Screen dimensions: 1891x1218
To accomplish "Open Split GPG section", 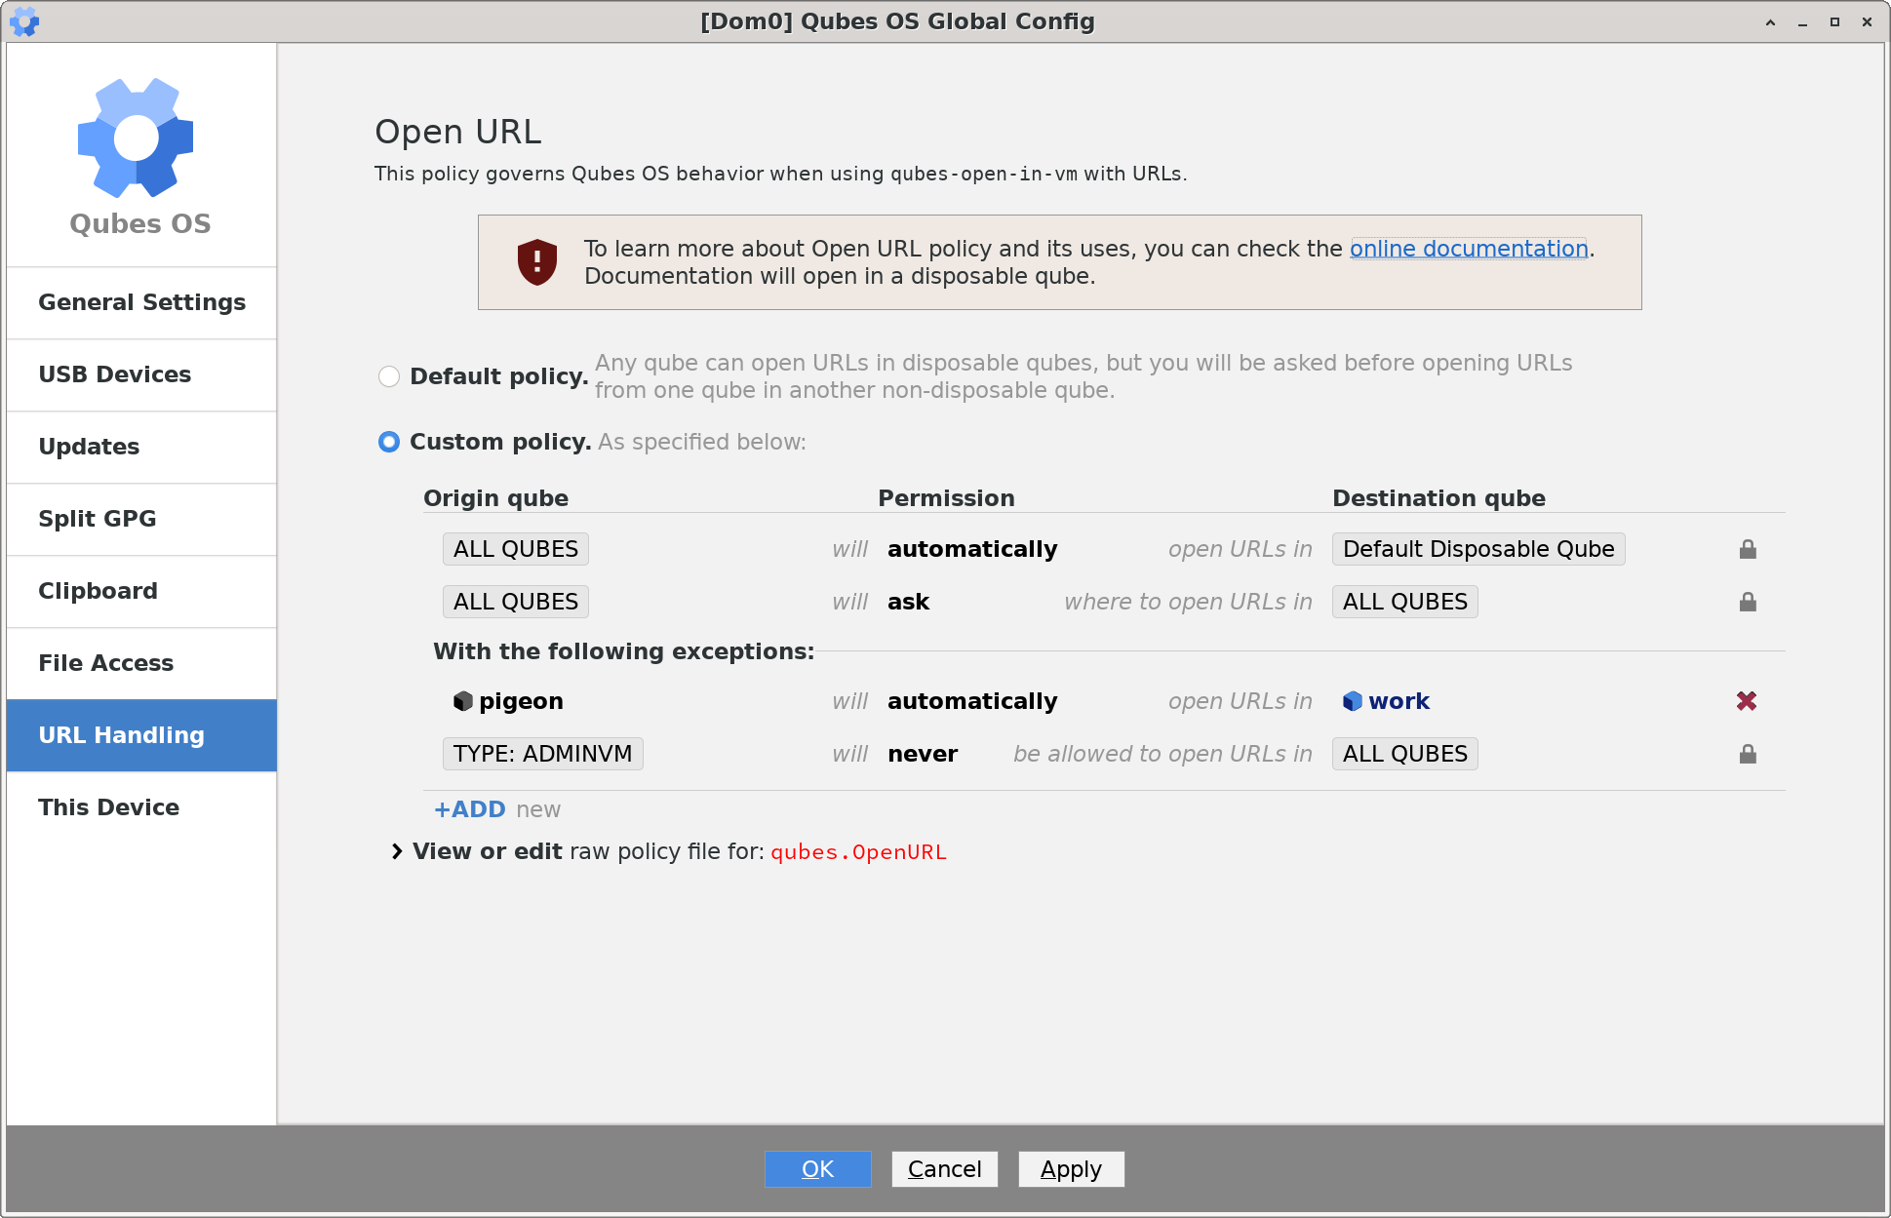I will (x=141, y=519).
